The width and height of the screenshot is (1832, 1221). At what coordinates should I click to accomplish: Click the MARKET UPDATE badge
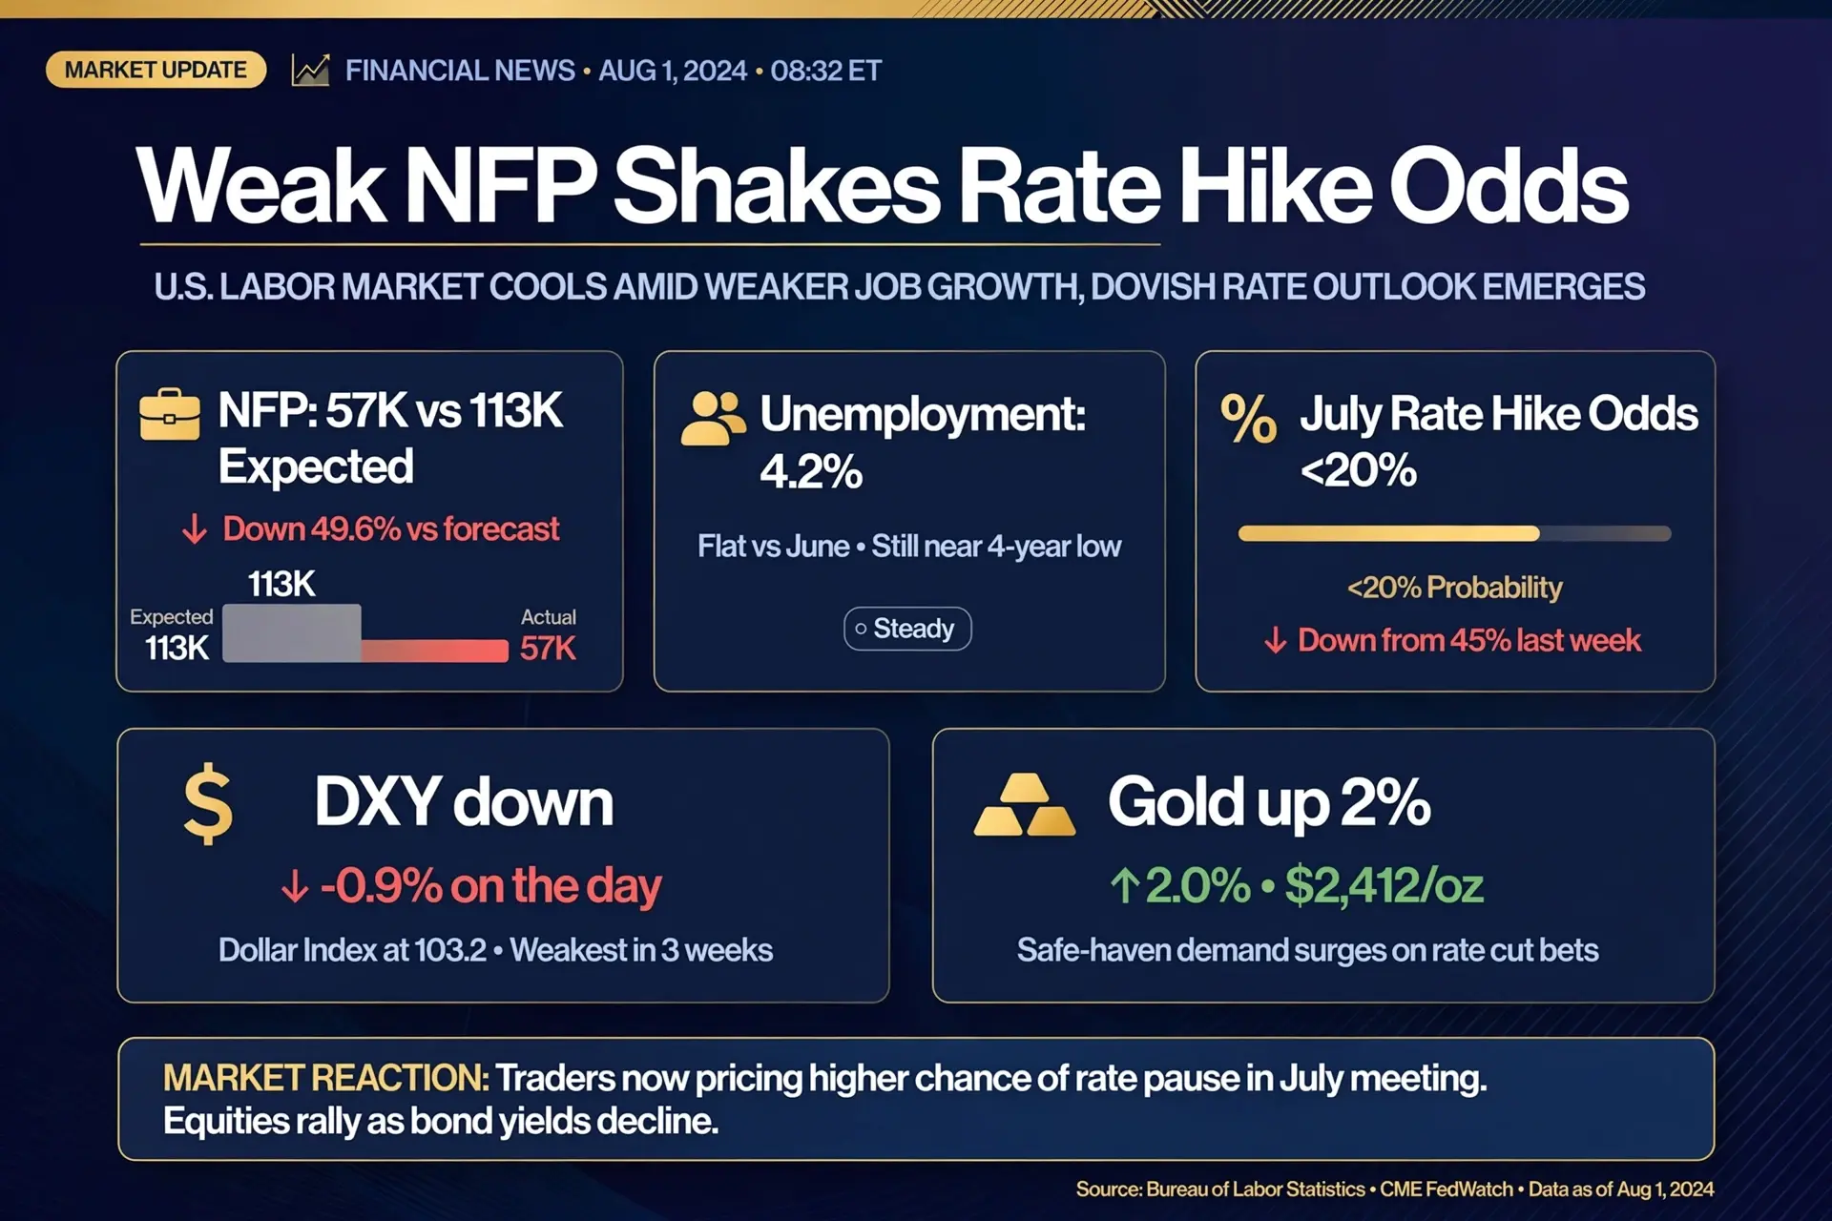[156, 70]
